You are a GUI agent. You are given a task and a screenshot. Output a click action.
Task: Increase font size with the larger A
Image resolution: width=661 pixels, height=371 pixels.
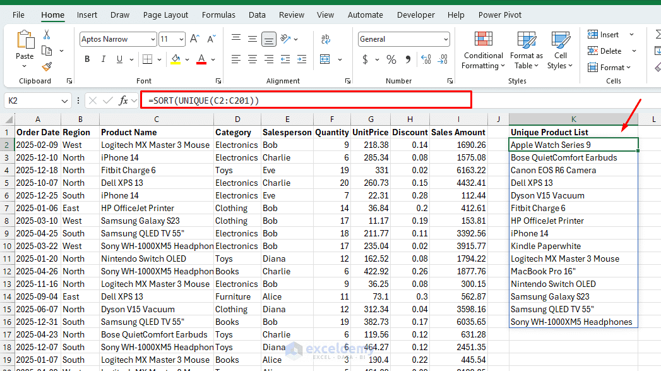(194, 39)
